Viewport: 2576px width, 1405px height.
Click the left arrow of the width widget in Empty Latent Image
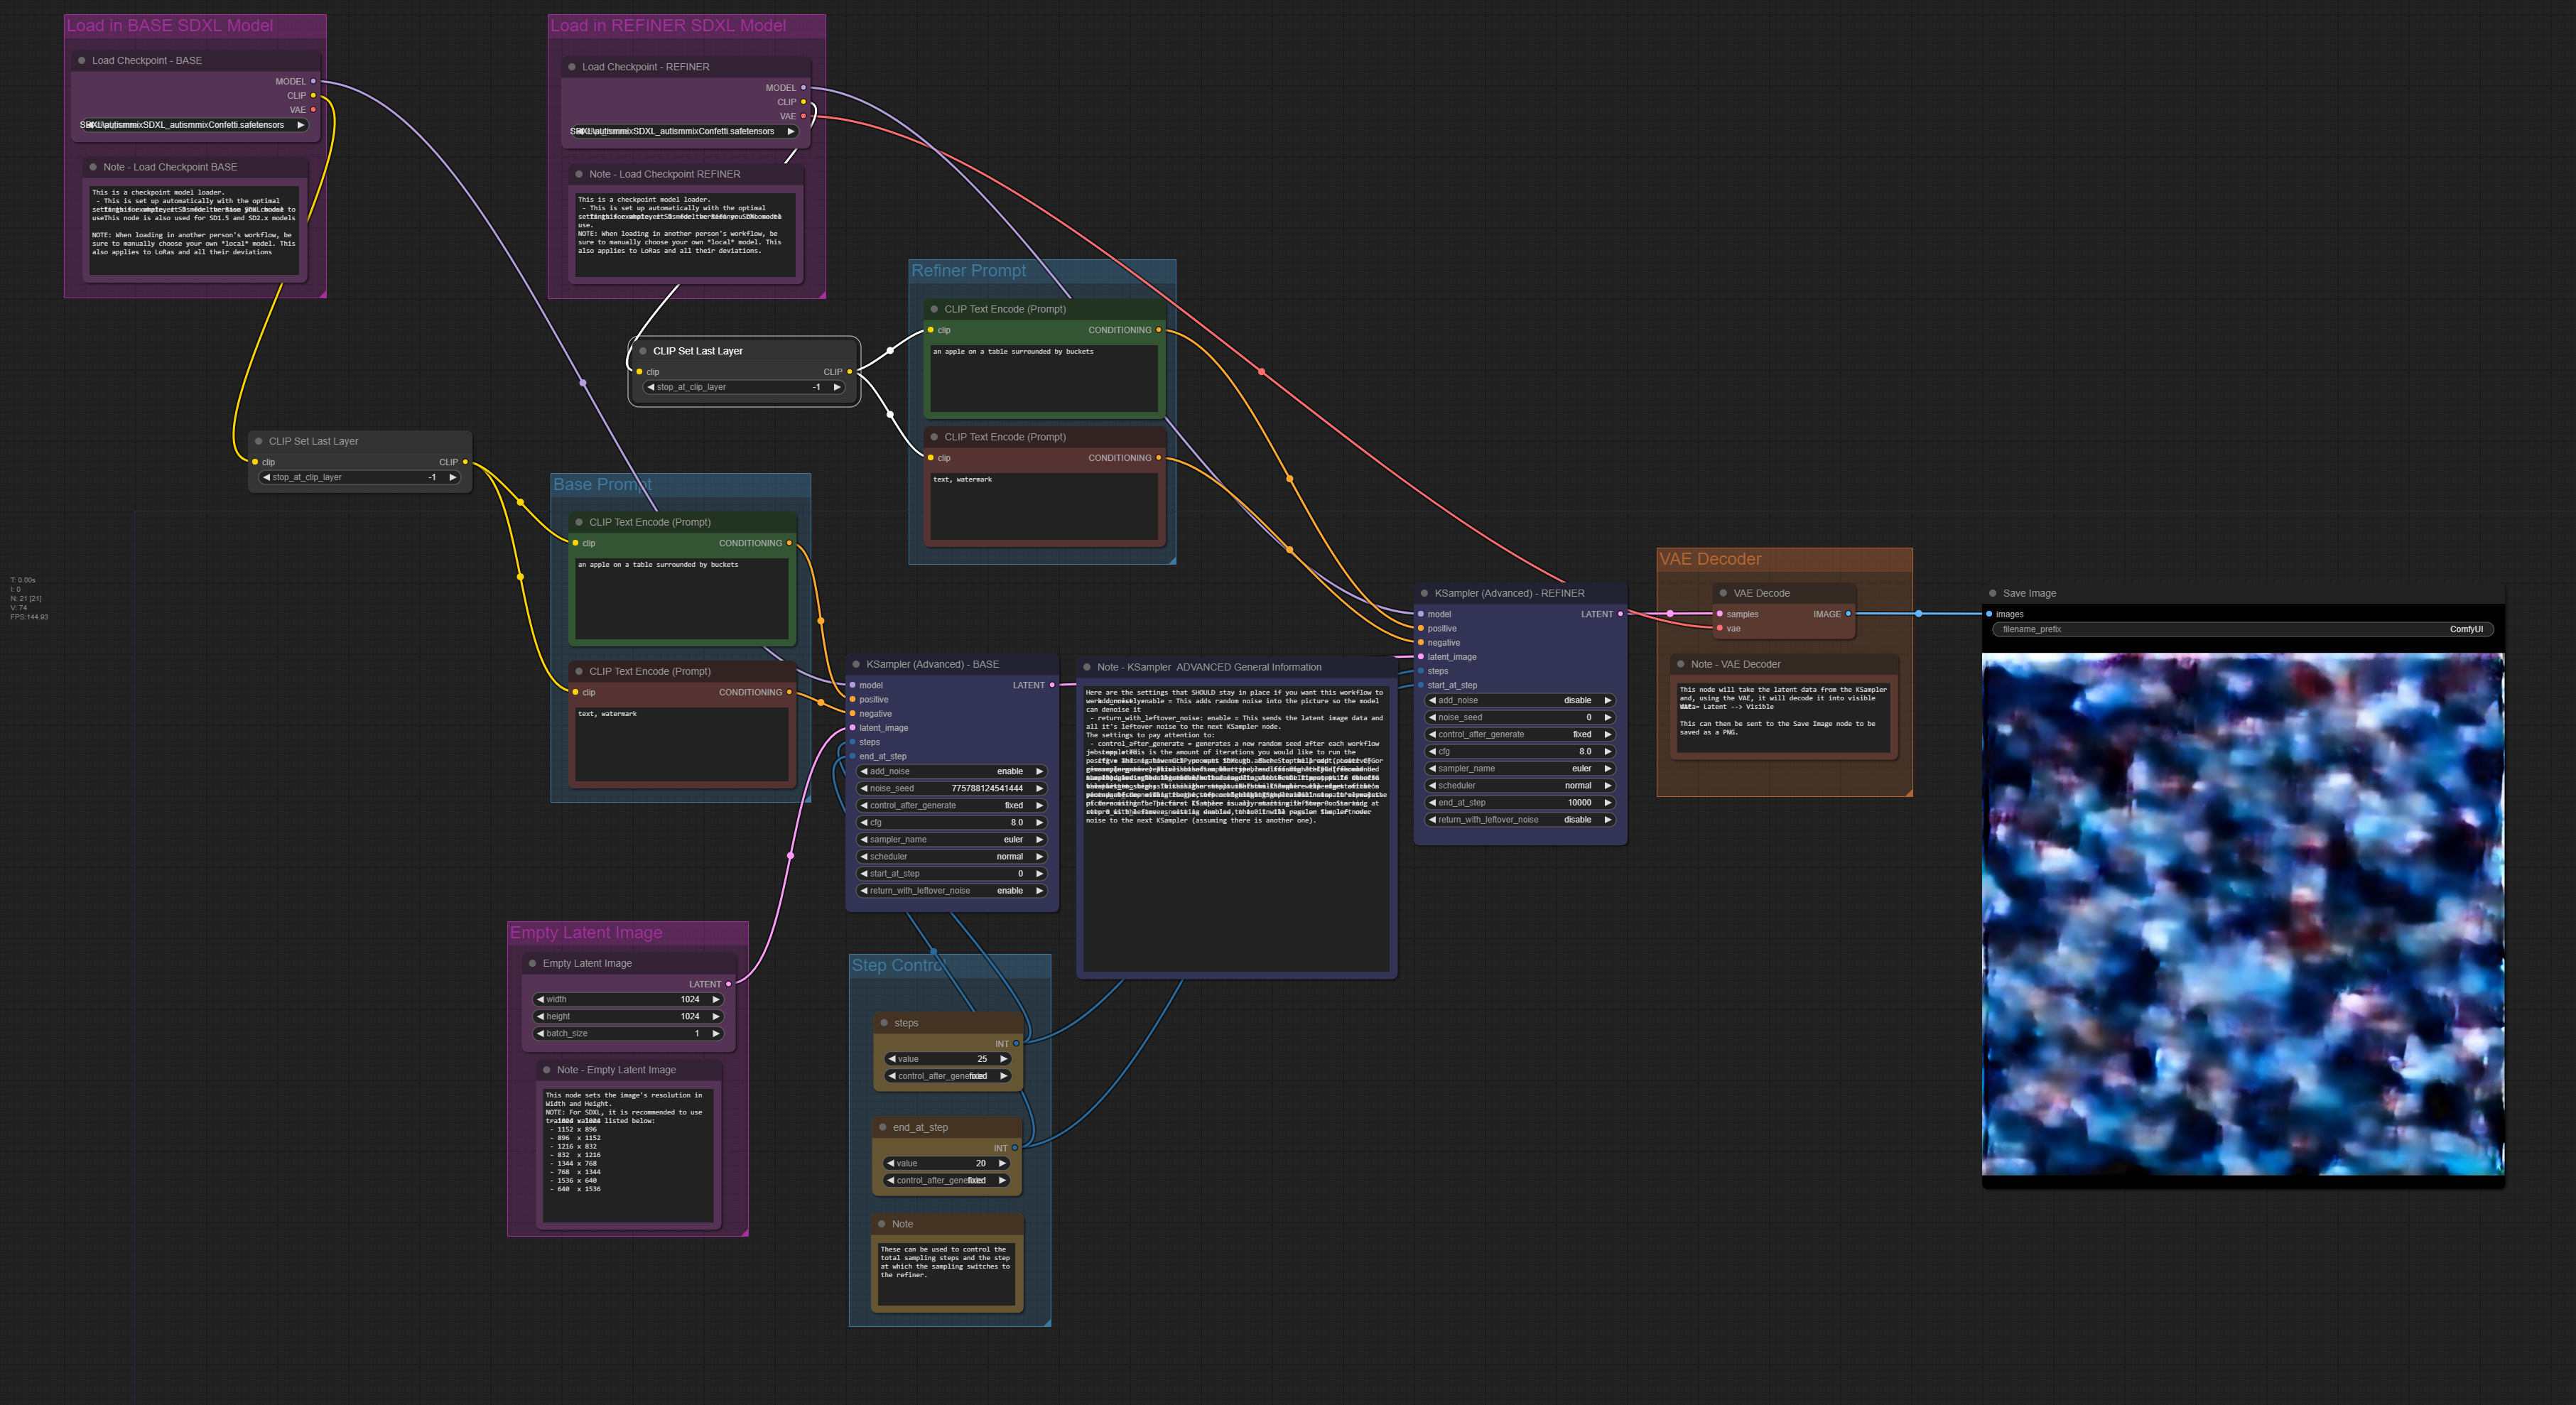[x=540, y=1000]
